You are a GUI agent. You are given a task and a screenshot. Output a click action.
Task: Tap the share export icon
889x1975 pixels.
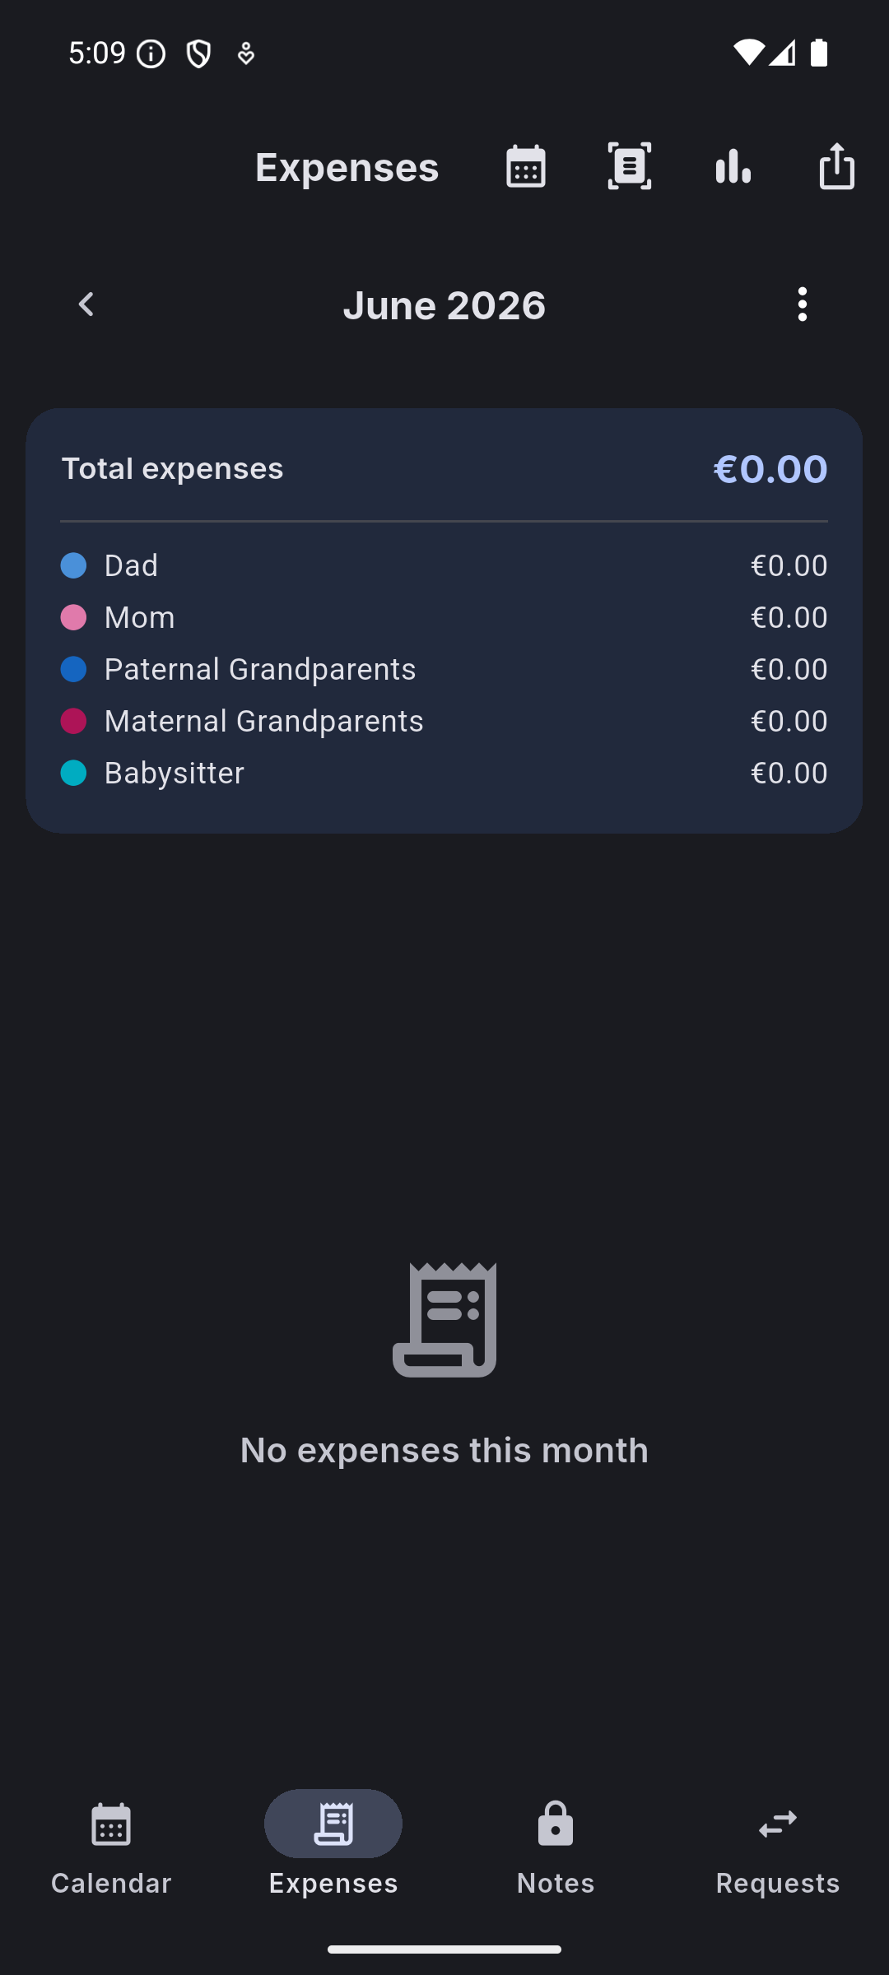[837, 166]
